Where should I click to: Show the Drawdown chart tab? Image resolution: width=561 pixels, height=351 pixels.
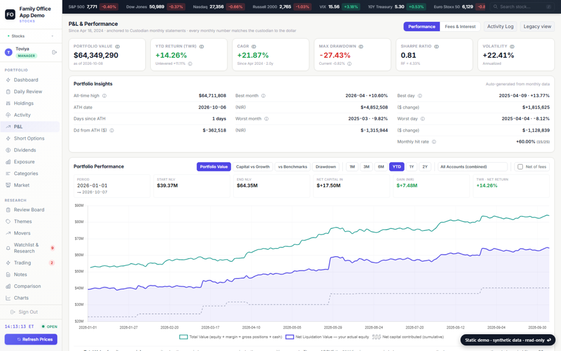point(325,166)
